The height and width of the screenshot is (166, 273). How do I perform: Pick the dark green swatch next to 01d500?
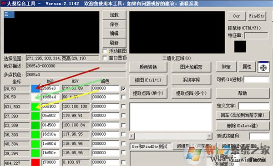pos(35,125)
